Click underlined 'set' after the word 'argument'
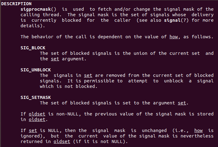218x147 pixels. [182, 103]
